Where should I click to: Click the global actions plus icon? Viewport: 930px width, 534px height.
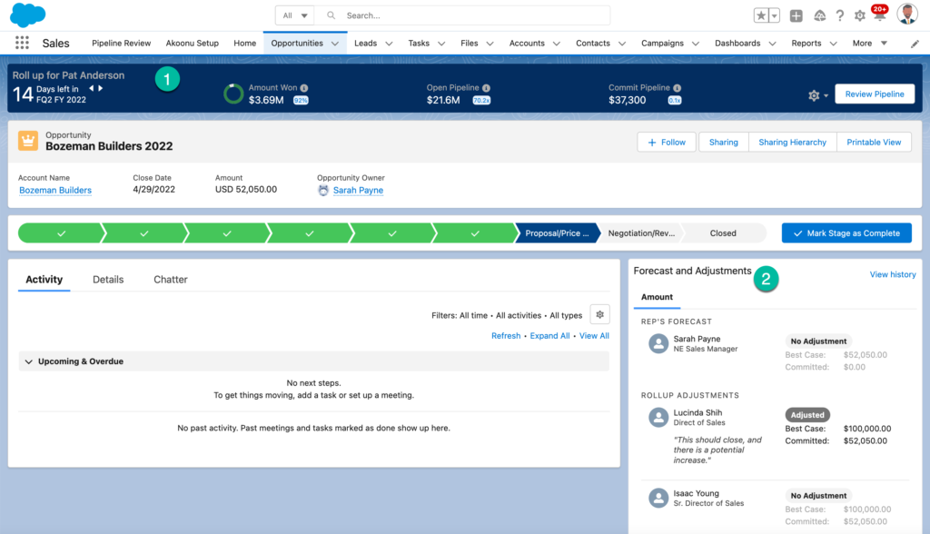796,15
